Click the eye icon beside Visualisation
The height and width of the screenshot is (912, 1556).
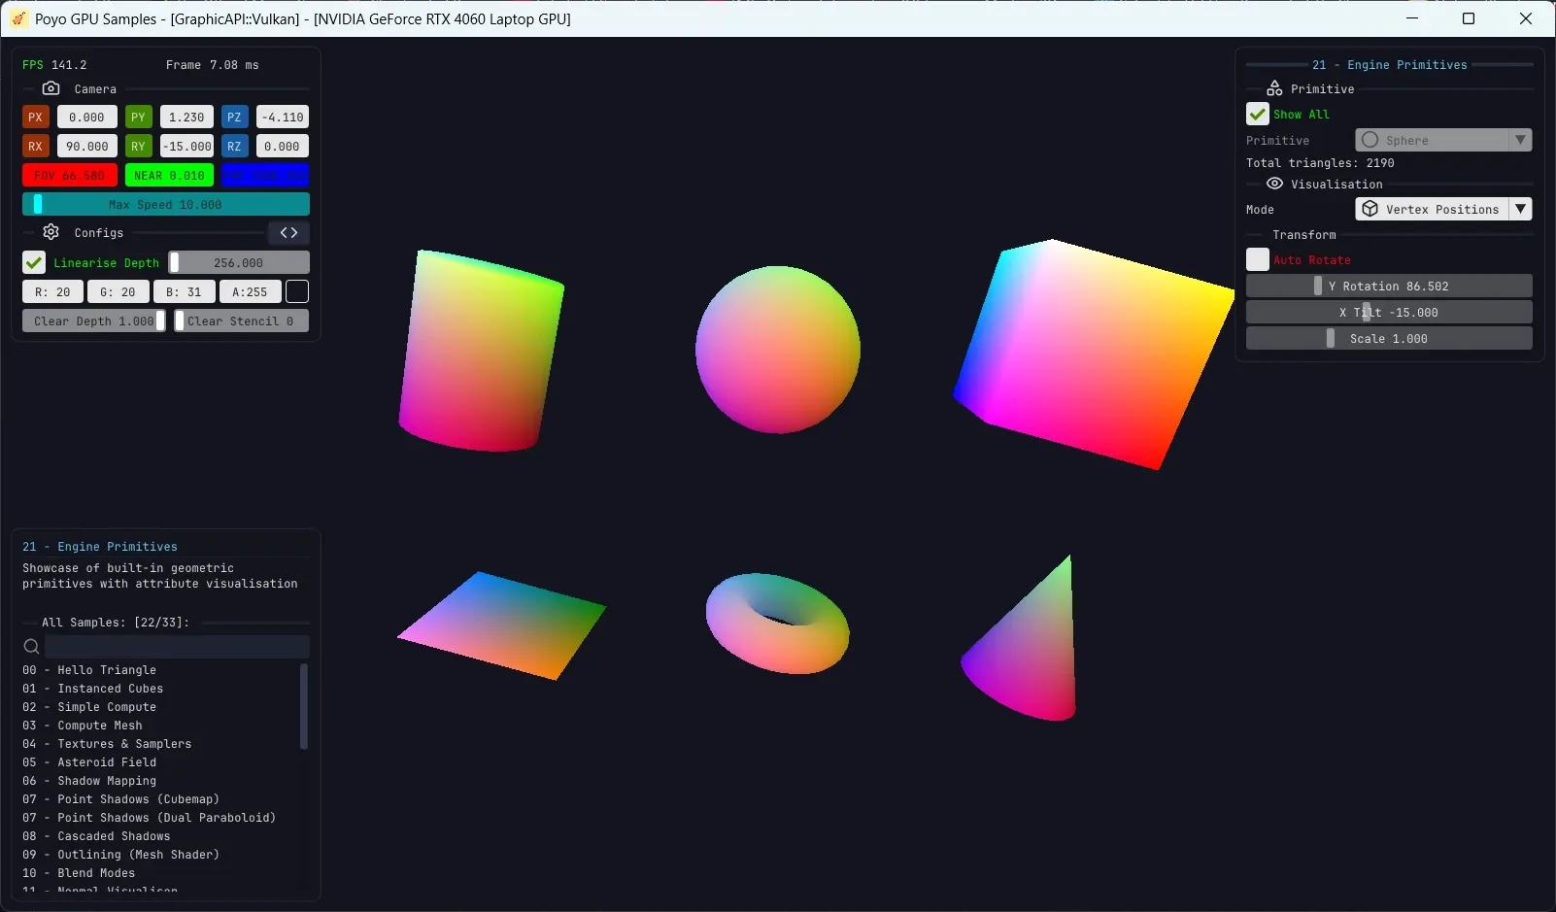(1274, 184)
